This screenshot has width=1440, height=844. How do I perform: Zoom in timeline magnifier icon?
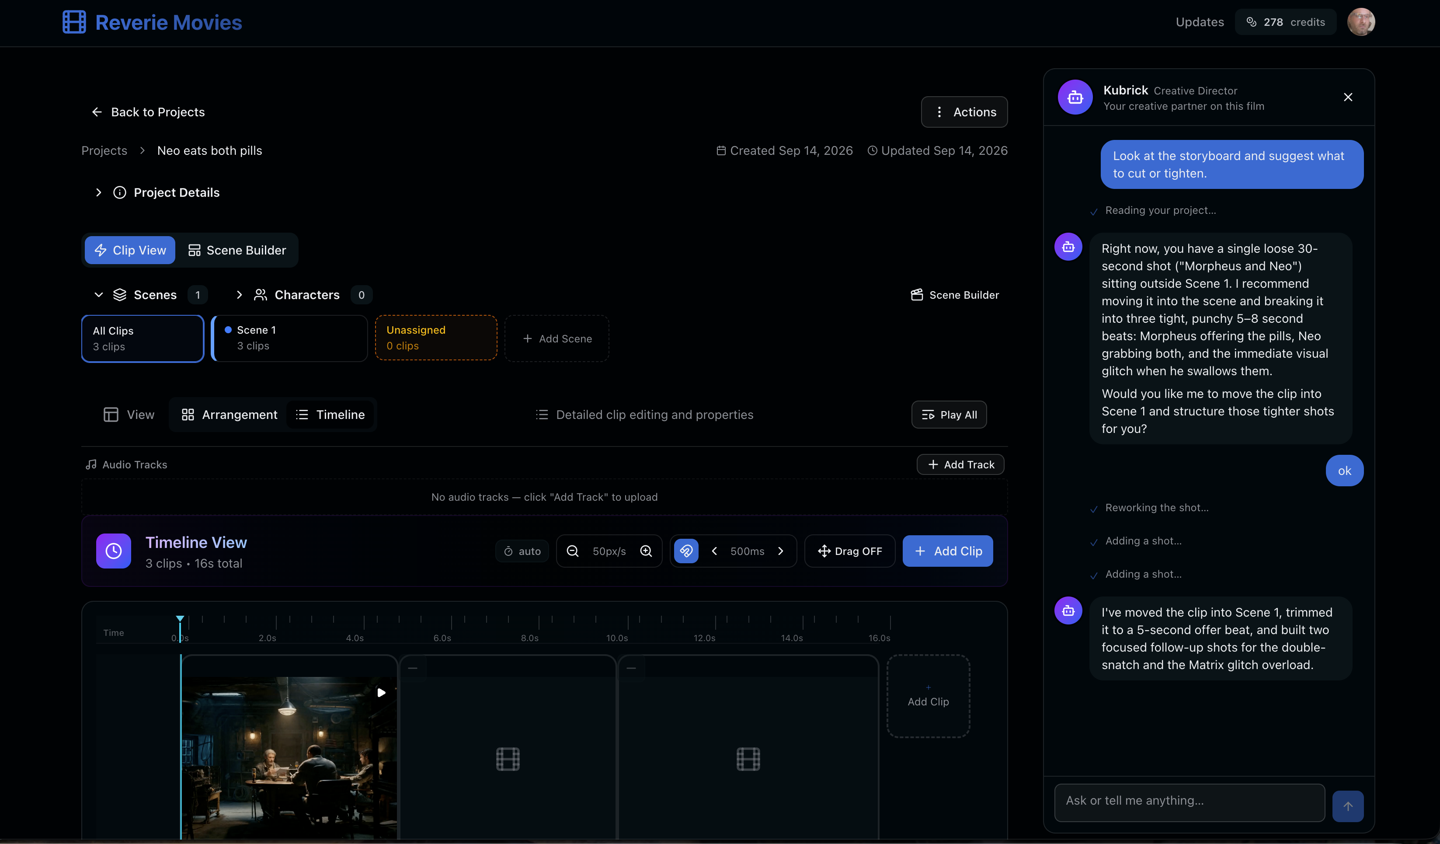646,551
